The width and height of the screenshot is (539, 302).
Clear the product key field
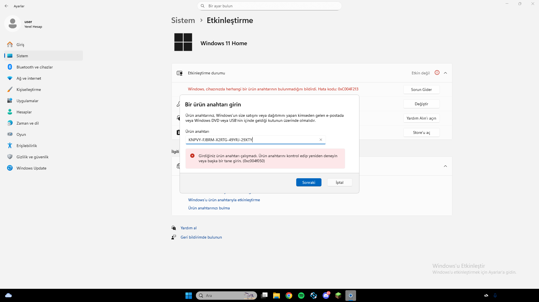pyautogui.click(x=321, y=140)
